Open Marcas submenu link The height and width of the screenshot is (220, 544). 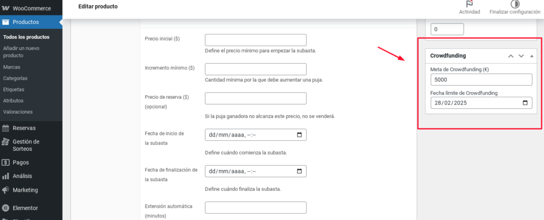(x=12, y=67)
